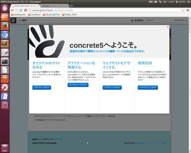Screen dimensions: 191x153
Task: Click the concrete5 hand logo in toolbar
Action: tap(13, 20)
